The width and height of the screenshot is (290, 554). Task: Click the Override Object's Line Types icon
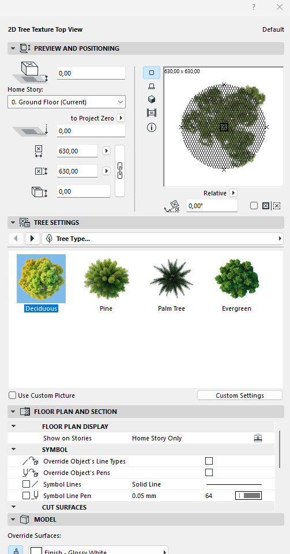30,461
